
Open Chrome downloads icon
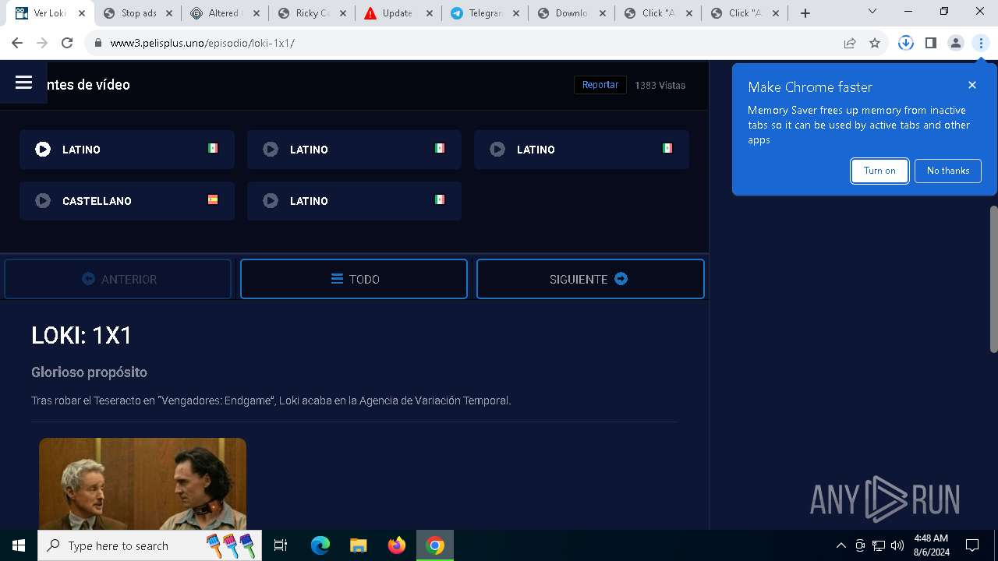click(906, 43)
